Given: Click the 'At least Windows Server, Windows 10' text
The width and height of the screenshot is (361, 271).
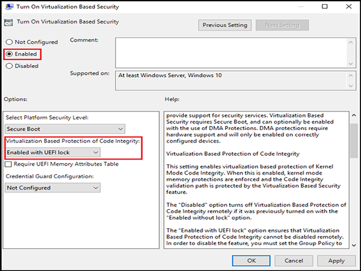Looking at the screenshot, I should [x=170, y=75].
